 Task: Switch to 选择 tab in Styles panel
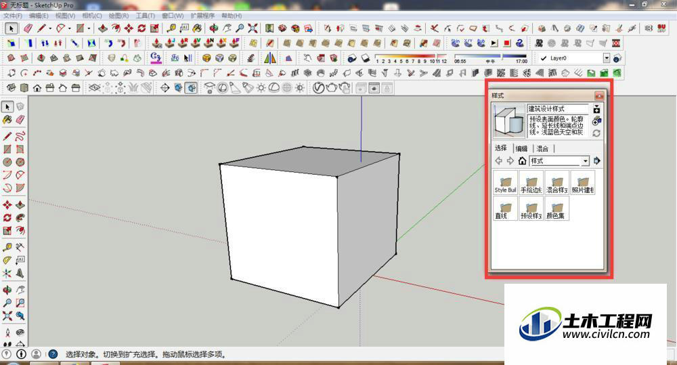pos(501,148)
